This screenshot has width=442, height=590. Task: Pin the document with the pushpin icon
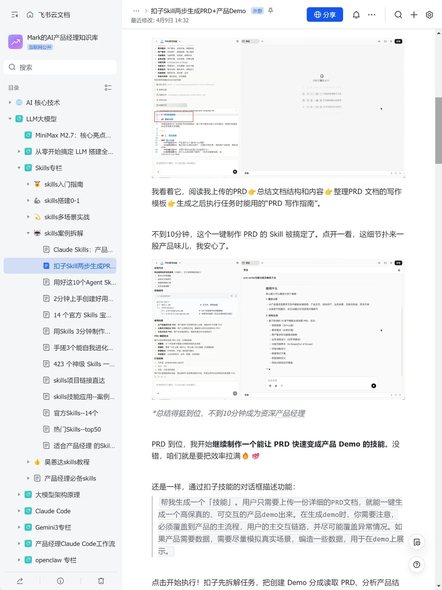point(271,11)
